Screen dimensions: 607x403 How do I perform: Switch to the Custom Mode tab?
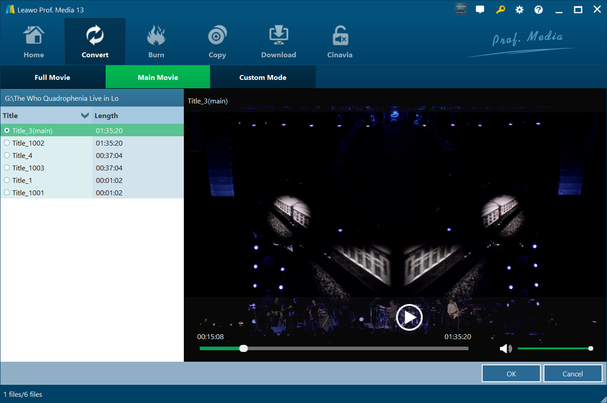click(263, 77)
